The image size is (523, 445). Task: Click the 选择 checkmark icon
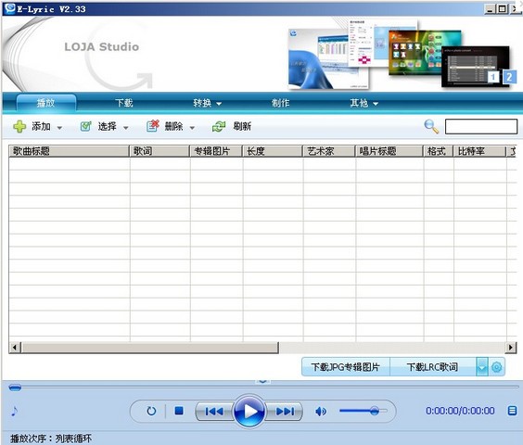(x=85, y=126)
